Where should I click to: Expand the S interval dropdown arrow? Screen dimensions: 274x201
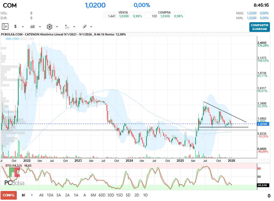point(23,27)
